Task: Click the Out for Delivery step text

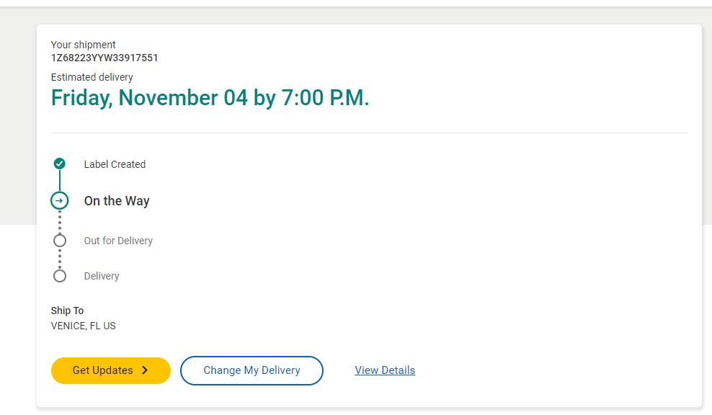Action: 118,241
